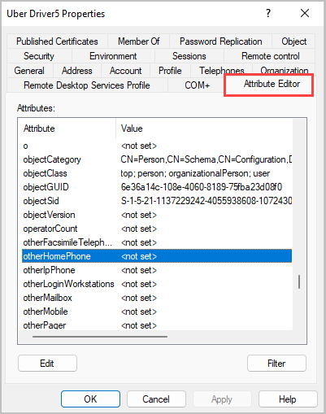The height and width of the screenshot is (414, 326).
Task: Select the otherLoginWorkstations attribute row
Action: click(x=157, y=284)
